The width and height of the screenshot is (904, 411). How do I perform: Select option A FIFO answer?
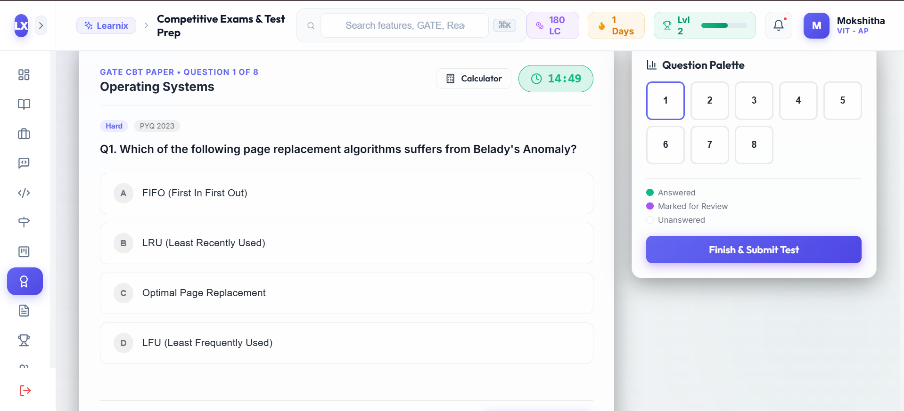point(346,193)
